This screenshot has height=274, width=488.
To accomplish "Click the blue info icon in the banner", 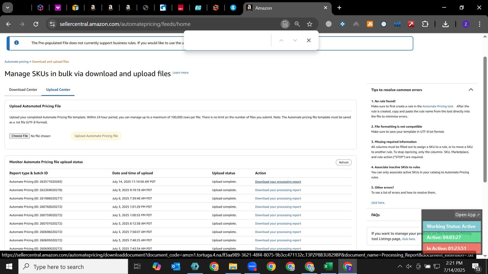I will 17,43.
